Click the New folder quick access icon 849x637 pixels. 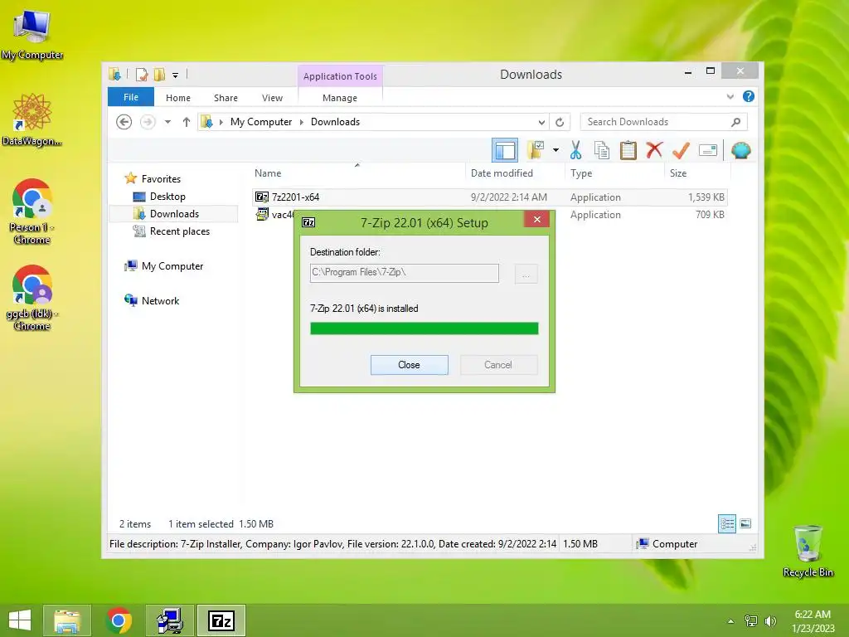click(159, 74)
